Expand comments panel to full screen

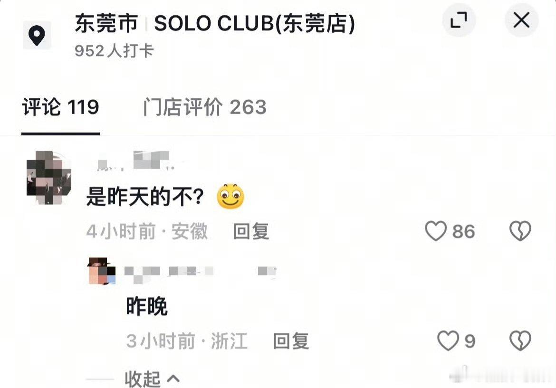click(x=459, y=20)
